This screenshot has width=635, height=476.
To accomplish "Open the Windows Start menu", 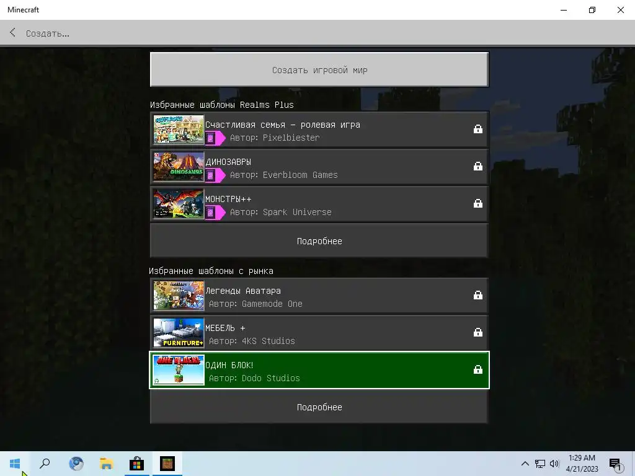I will [15, 464].
